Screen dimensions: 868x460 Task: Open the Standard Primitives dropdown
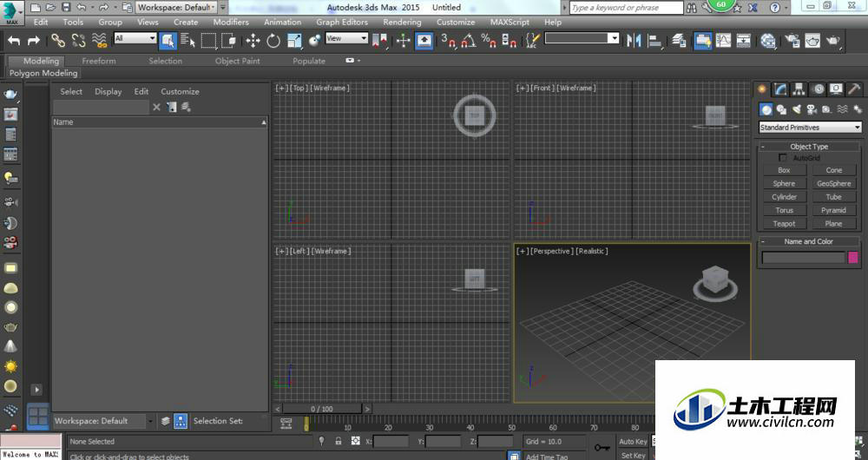click(811, 128)
